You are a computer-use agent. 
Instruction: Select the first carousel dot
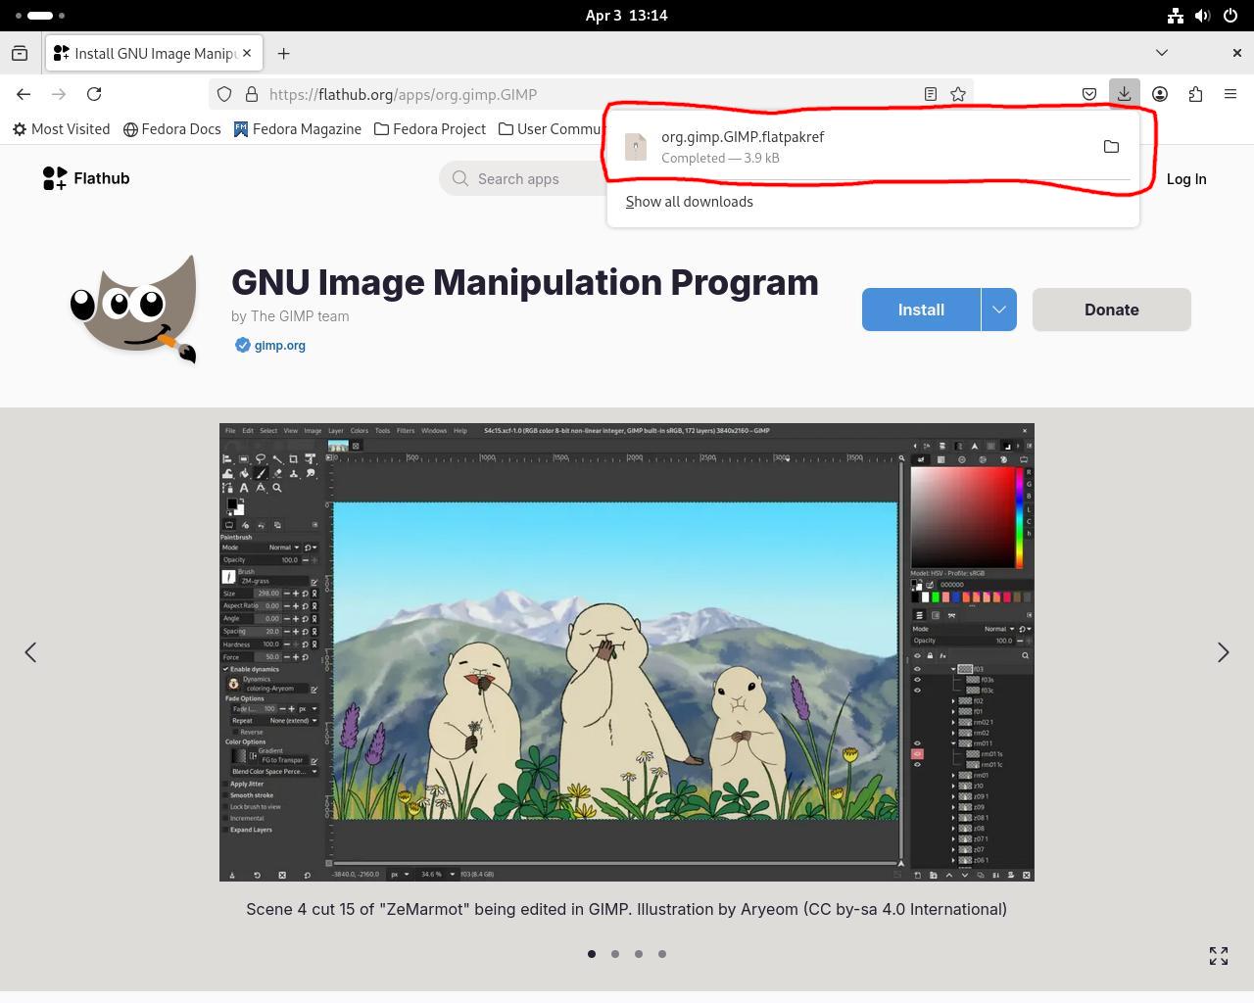(x=592, y=954)
